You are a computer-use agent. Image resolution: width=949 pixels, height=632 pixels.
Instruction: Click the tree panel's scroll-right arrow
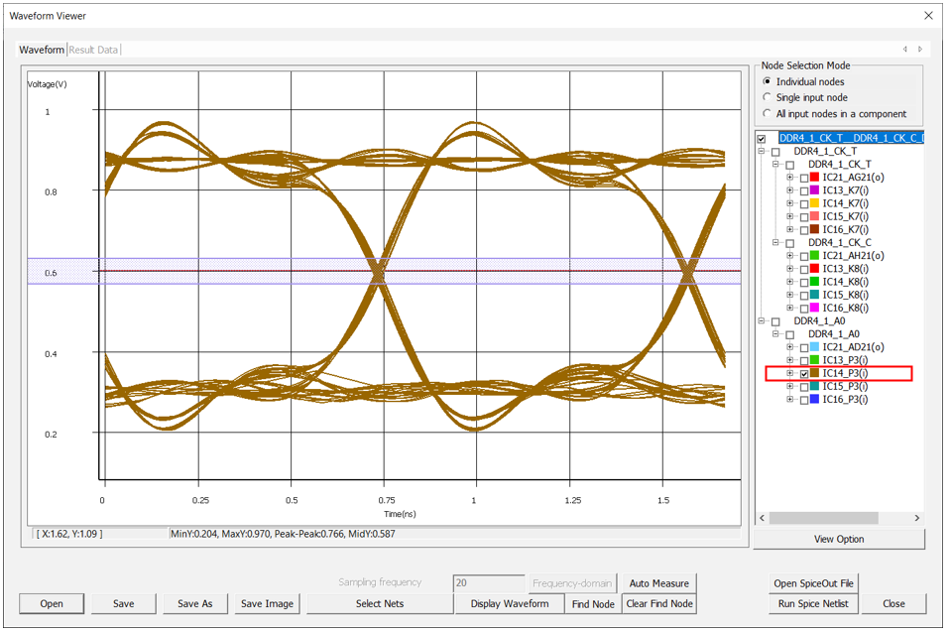916,518
